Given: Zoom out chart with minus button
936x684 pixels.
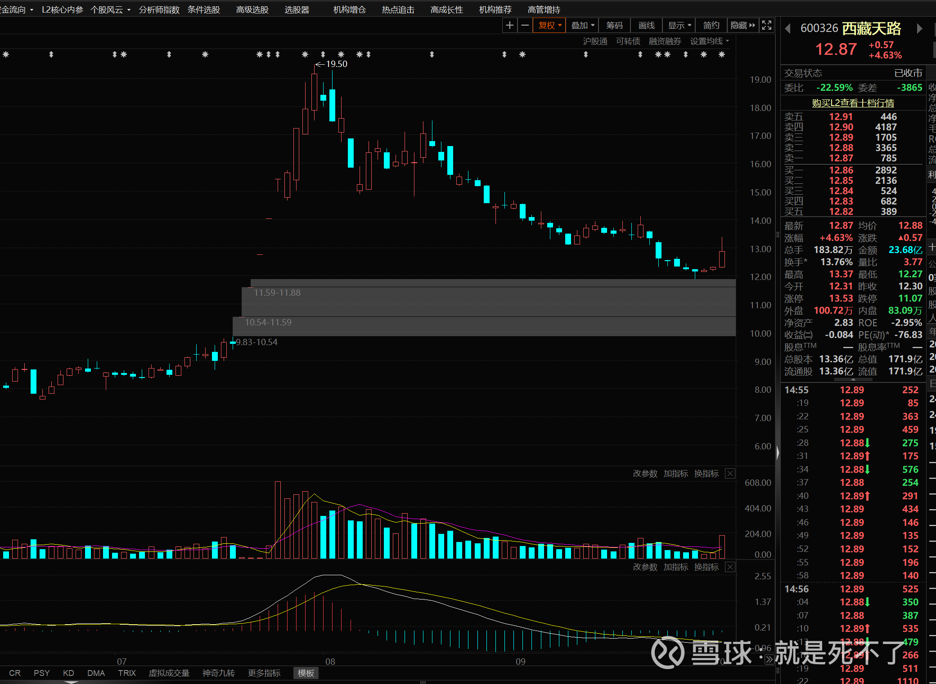Looking at the screenshot, I should [x=525, y=26].
